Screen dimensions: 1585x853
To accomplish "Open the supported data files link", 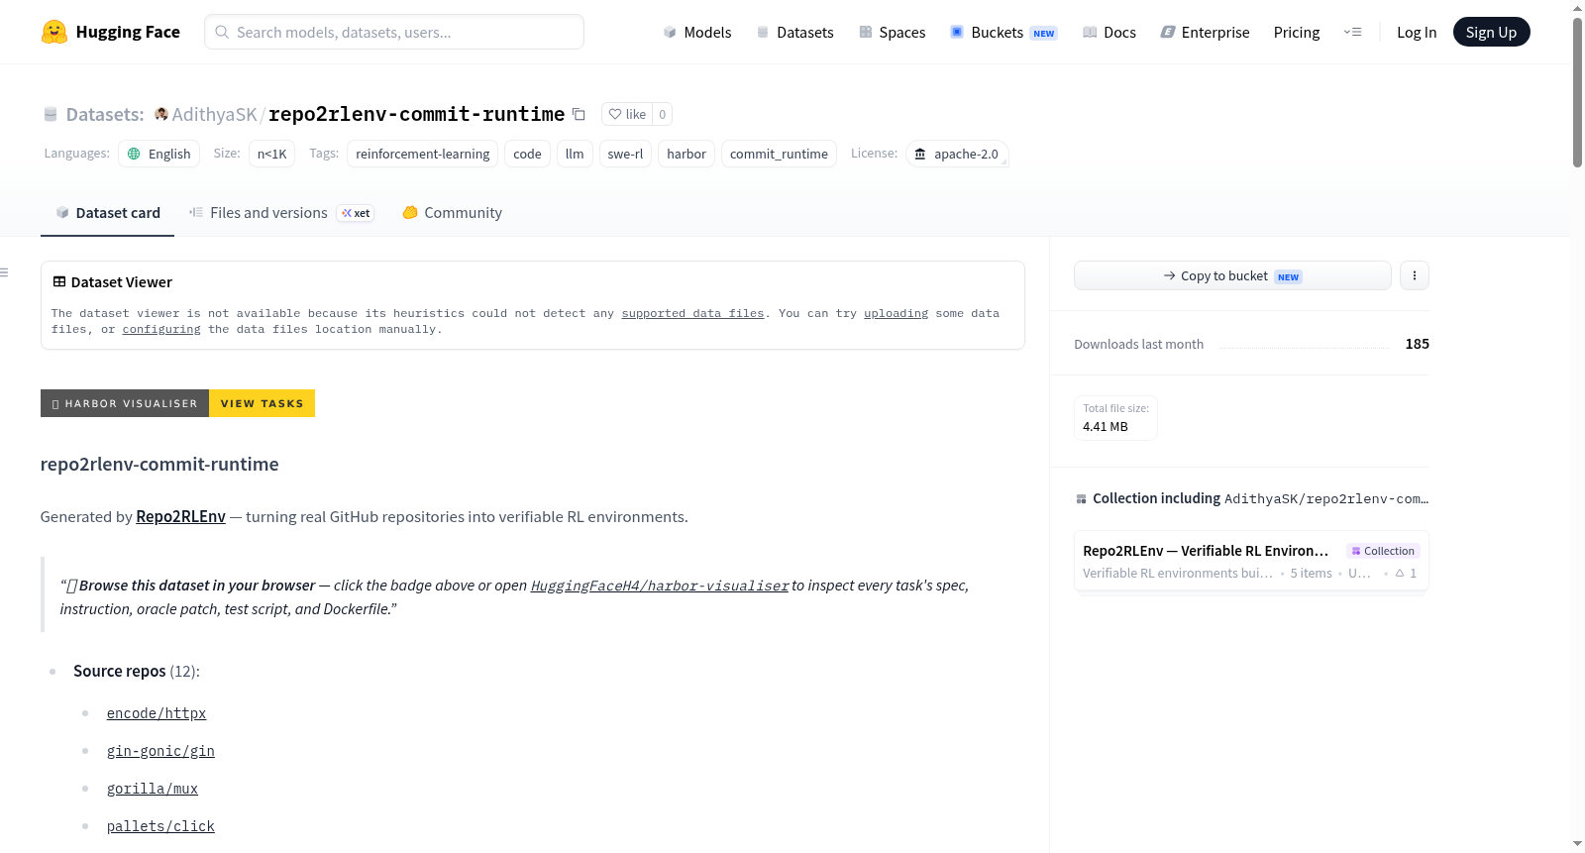I will coord(692,313).
